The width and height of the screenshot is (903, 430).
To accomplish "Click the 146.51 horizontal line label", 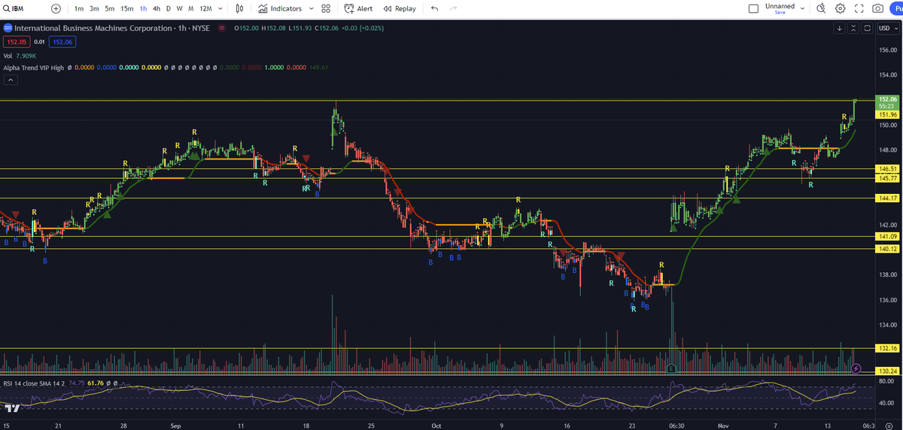I will click(x=888, y=169).
